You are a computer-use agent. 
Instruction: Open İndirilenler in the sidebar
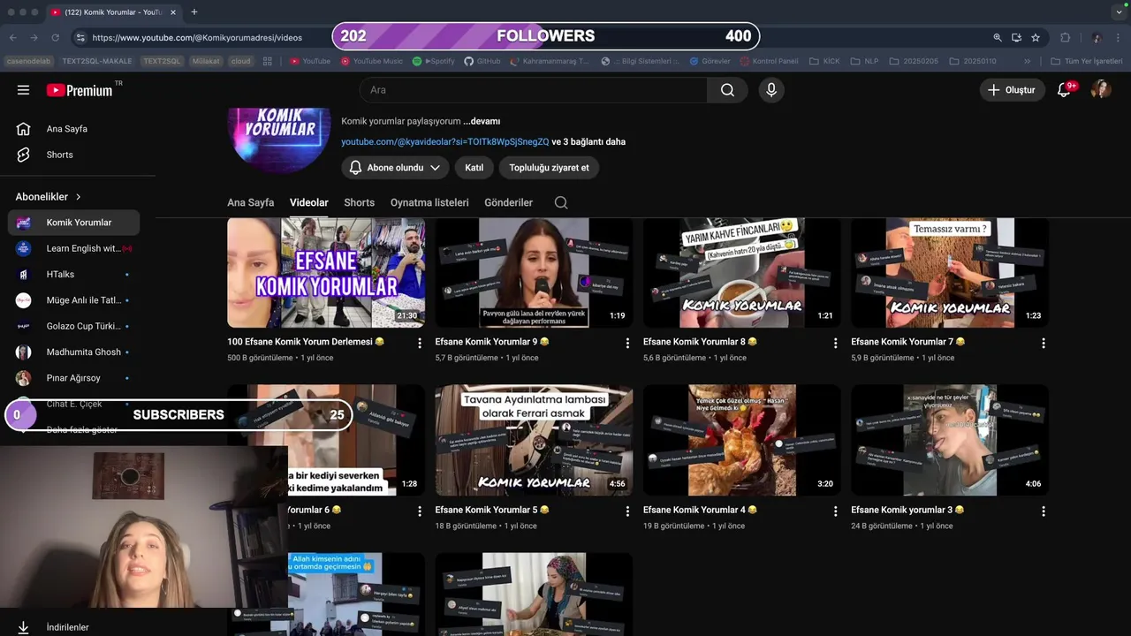(73, 627)
